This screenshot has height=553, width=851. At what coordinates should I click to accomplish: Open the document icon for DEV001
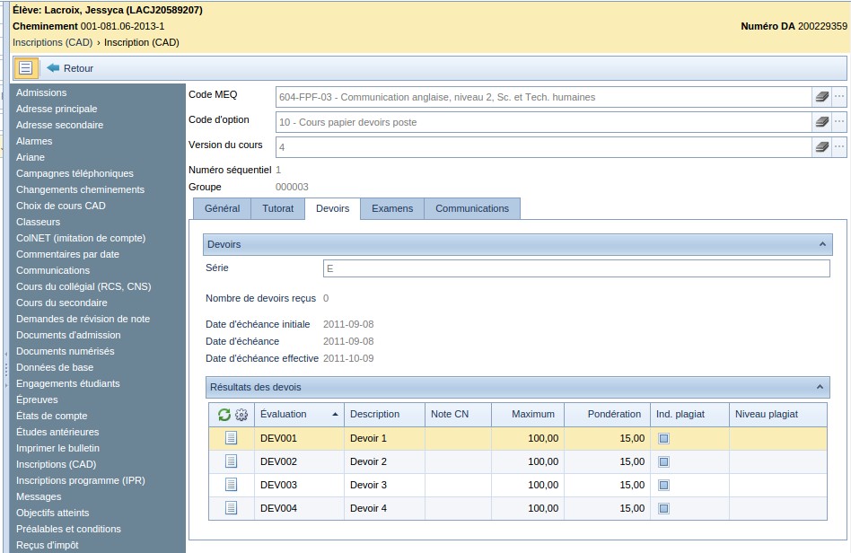click(x=231, y=438)
